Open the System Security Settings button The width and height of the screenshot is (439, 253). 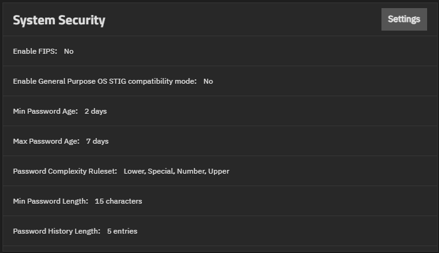coord(404,19)
